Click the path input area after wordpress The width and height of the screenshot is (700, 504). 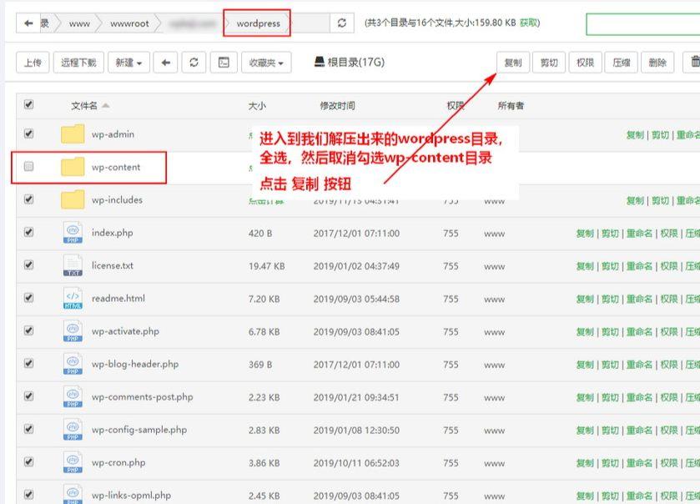310,23
